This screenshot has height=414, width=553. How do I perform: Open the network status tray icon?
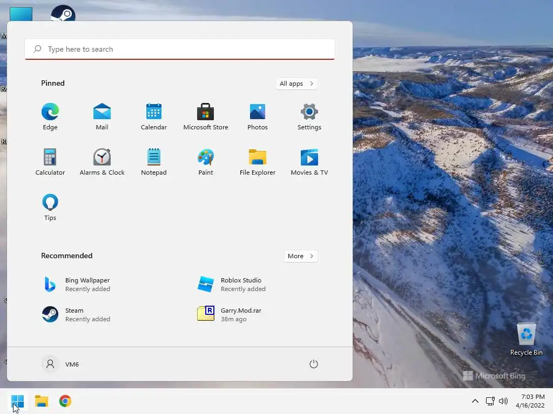[490, 401]
